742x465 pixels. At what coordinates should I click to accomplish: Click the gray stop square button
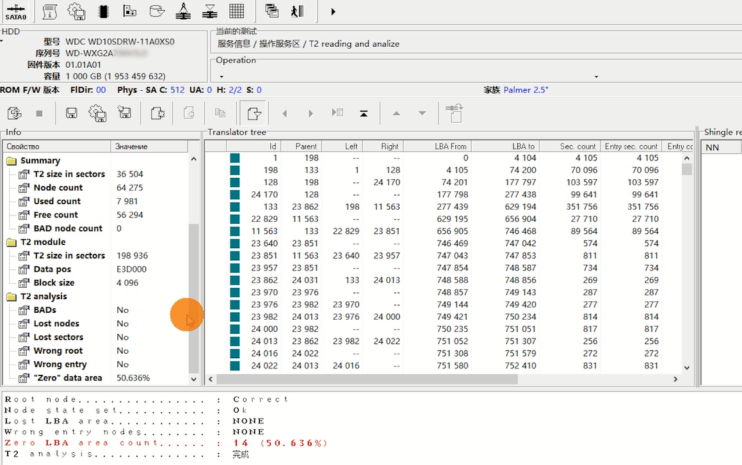click(x=39, y=113)
